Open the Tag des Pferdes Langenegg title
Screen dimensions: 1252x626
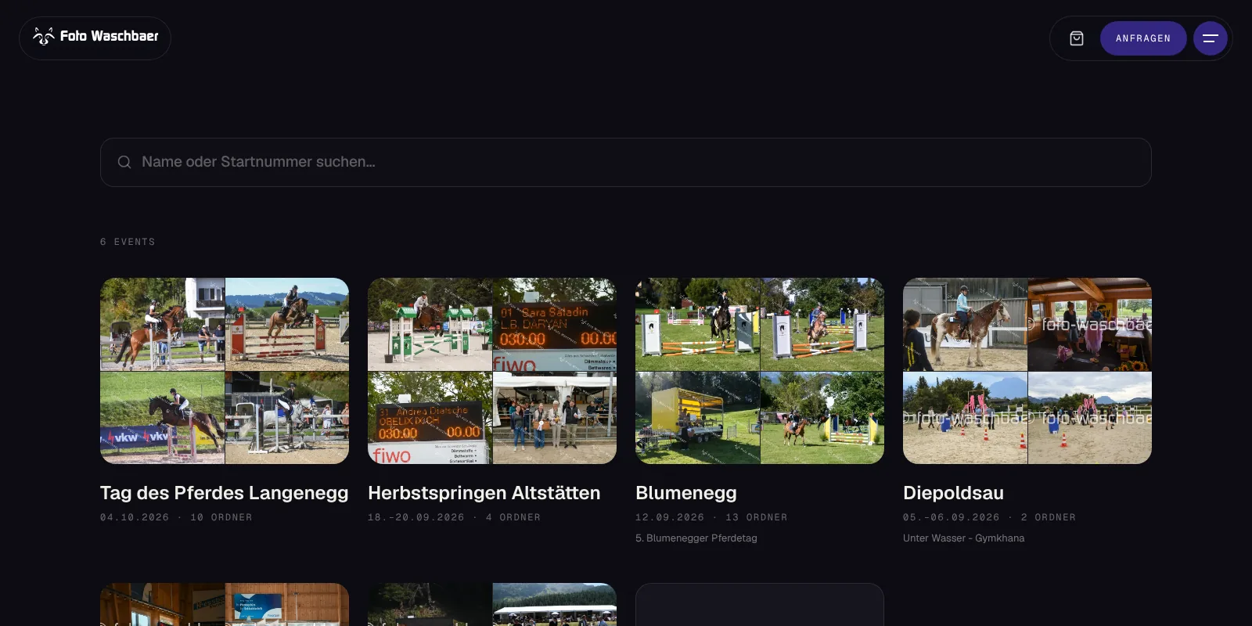[225, 493]
